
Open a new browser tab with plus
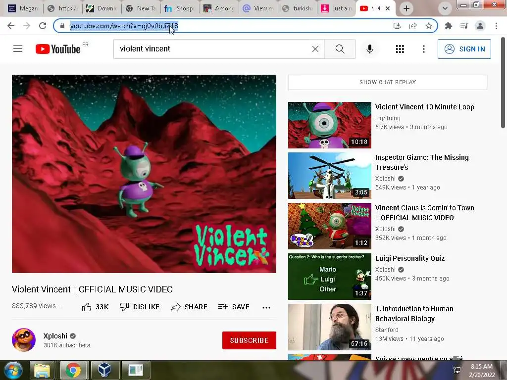click(406, 8)
